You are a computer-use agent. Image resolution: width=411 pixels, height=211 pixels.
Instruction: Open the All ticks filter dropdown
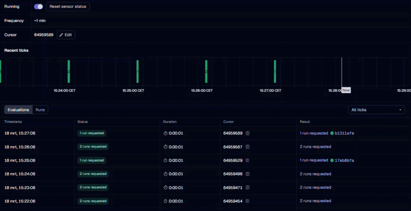tap(376, 110)
